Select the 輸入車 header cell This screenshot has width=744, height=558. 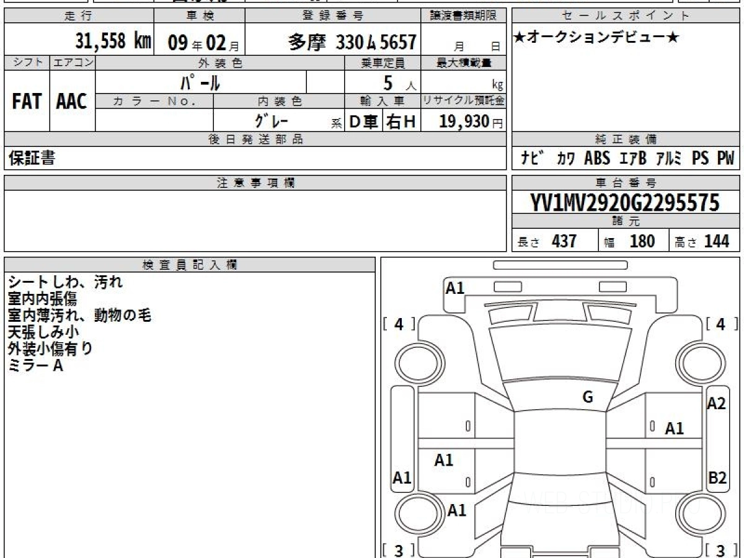[x=383, y=101]
